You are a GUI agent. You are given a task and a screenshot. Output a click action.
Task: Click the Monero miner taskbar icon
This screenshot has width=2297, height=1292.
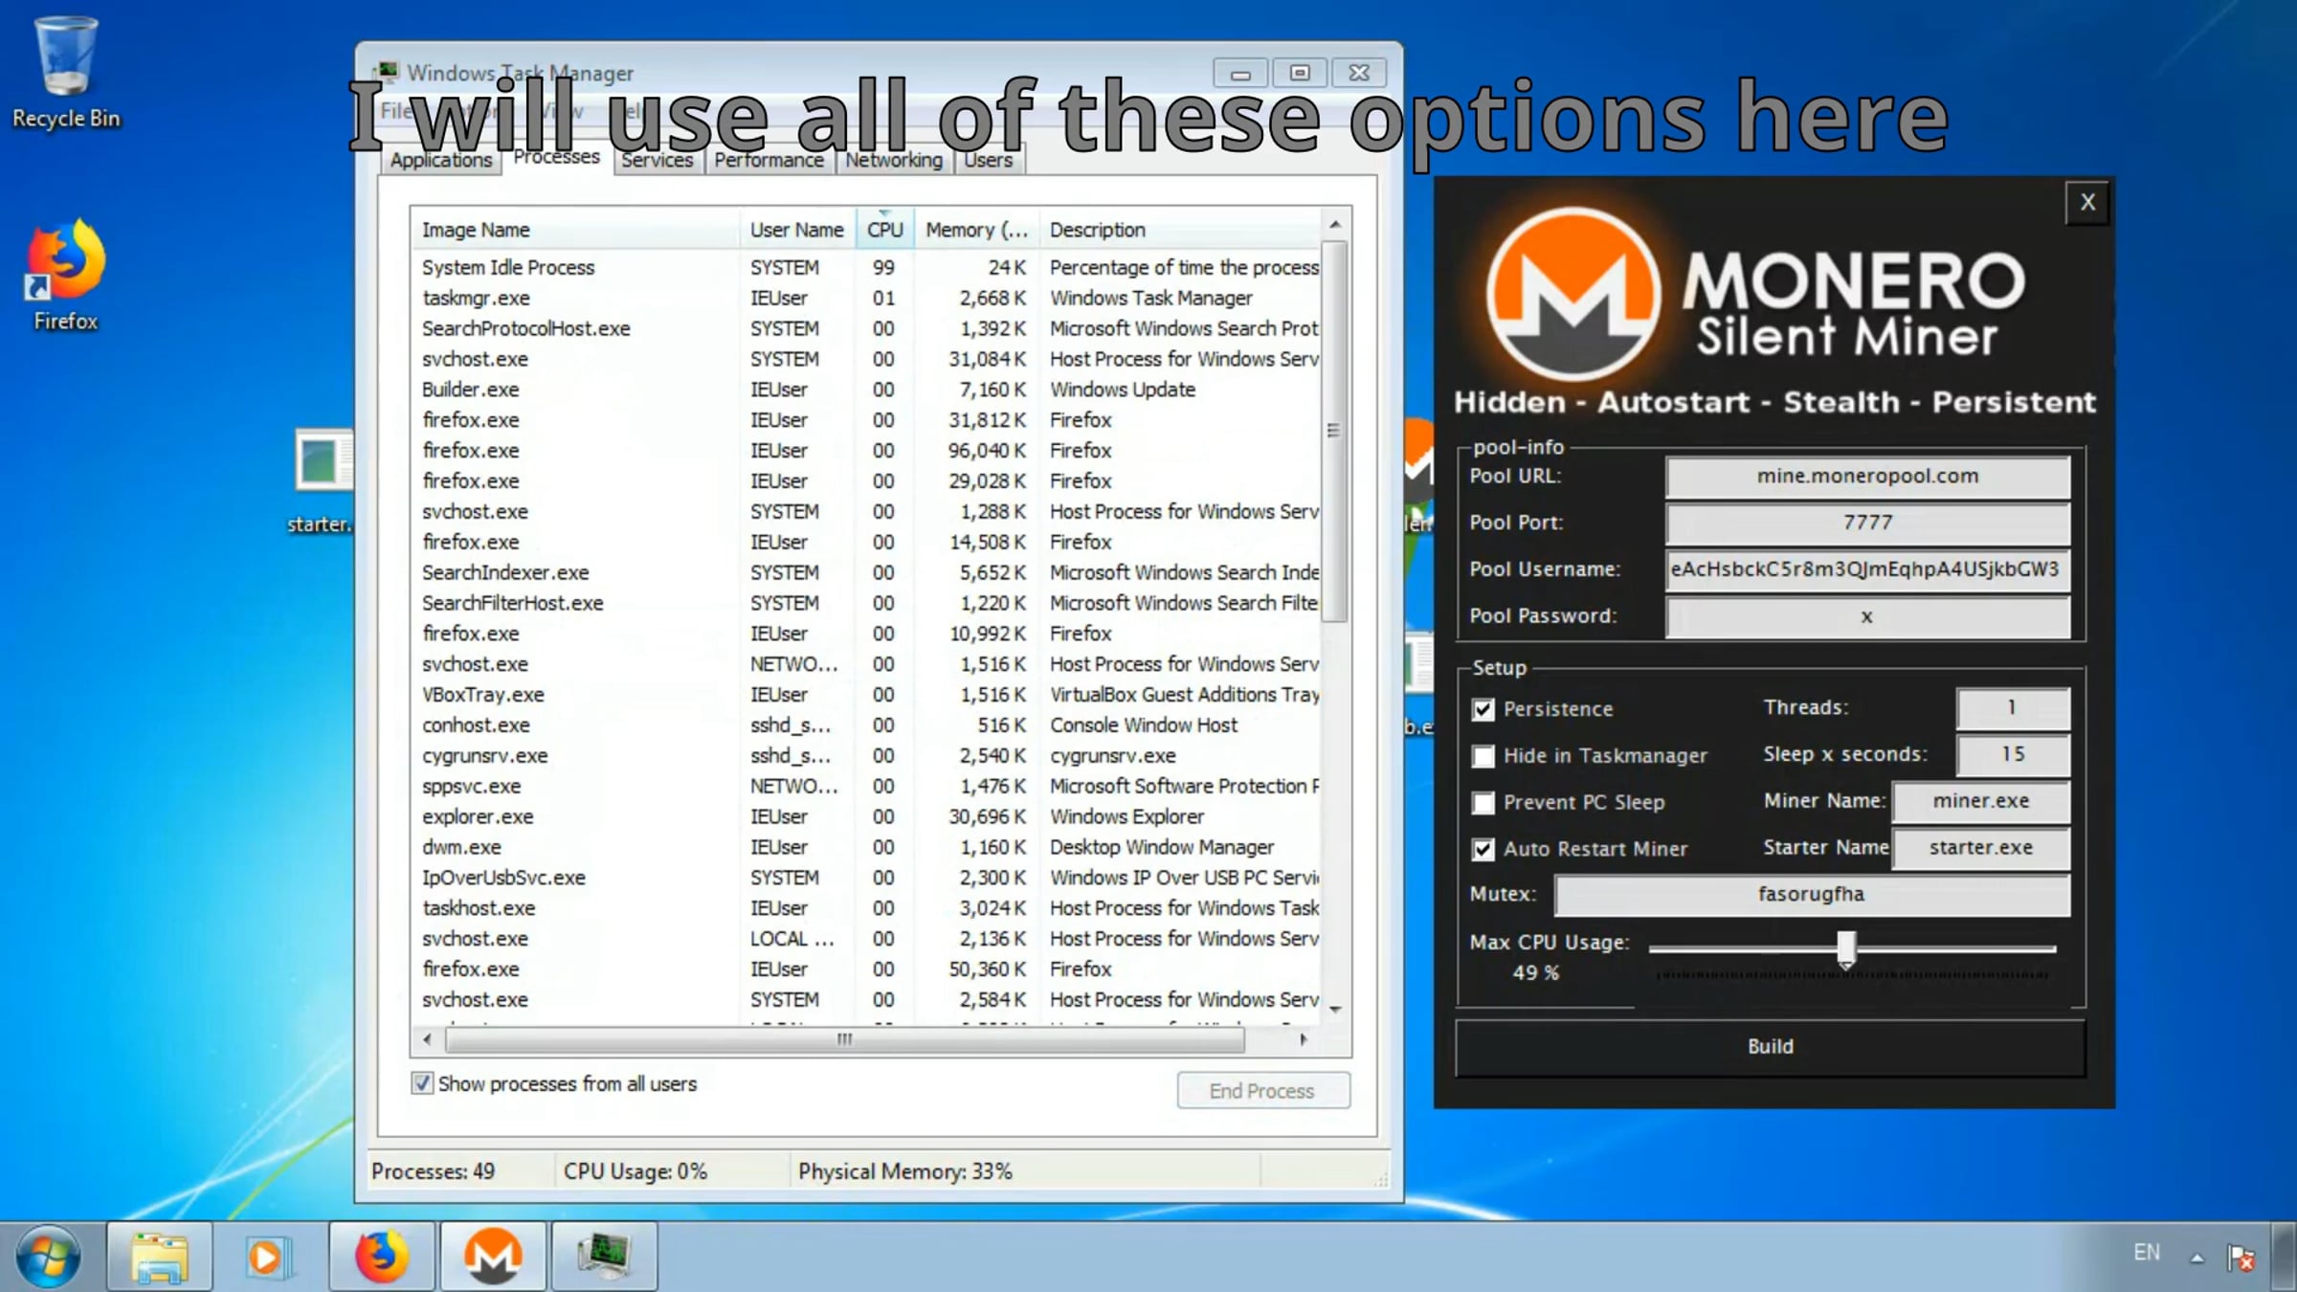pos(493,1256)
